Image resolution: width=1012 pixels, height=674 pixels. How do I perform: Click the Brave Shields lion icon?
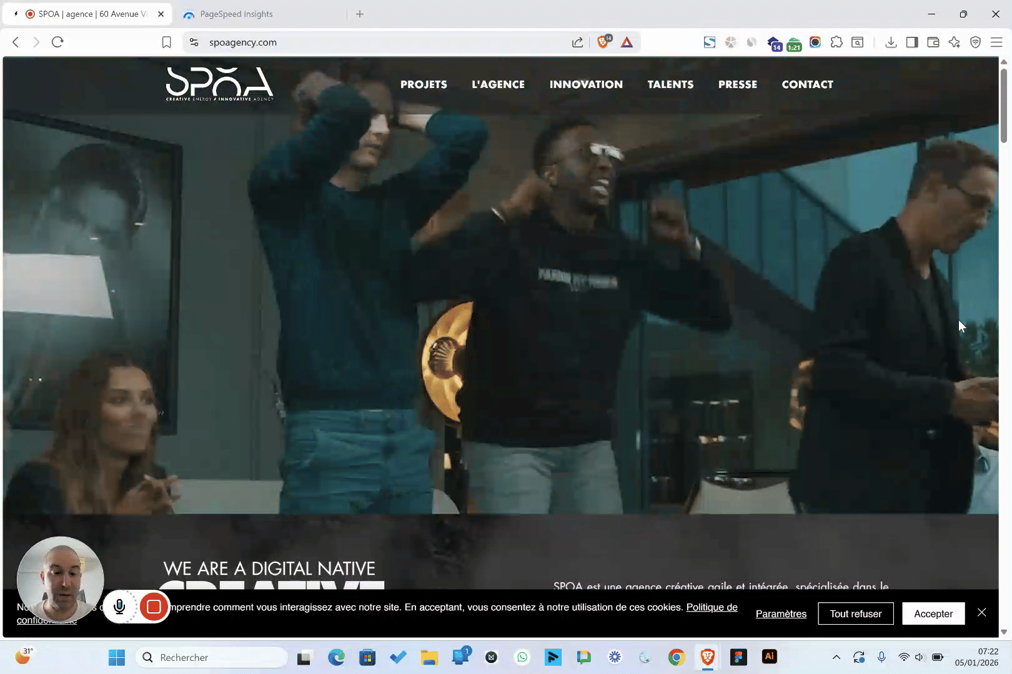(x=603, y=42)
